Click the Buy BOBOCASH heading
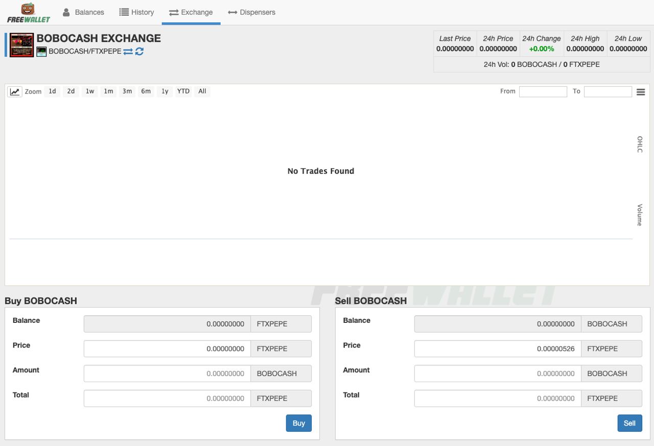654x446 pixels. pos(41,301)
